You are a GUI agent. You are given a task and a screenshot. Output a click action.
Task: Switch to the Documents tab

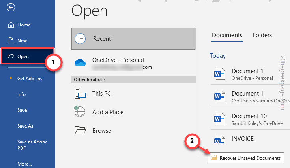[227, 35]
